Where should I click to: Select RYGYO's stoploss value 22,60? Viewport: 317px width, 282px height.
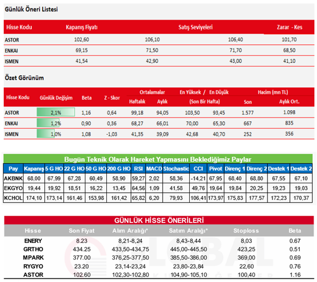(x=246, y=266)
